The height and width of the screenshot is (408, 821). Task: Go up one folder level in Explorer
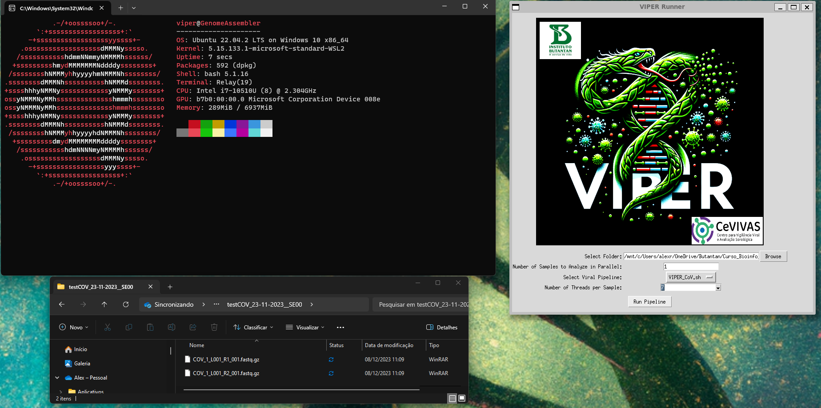(104, 304)
